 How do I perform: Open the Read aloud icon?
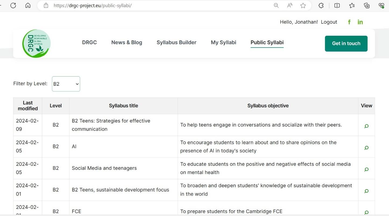pos(290,5)
